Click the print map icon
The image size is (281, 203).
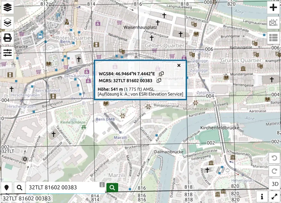(7, 38)
